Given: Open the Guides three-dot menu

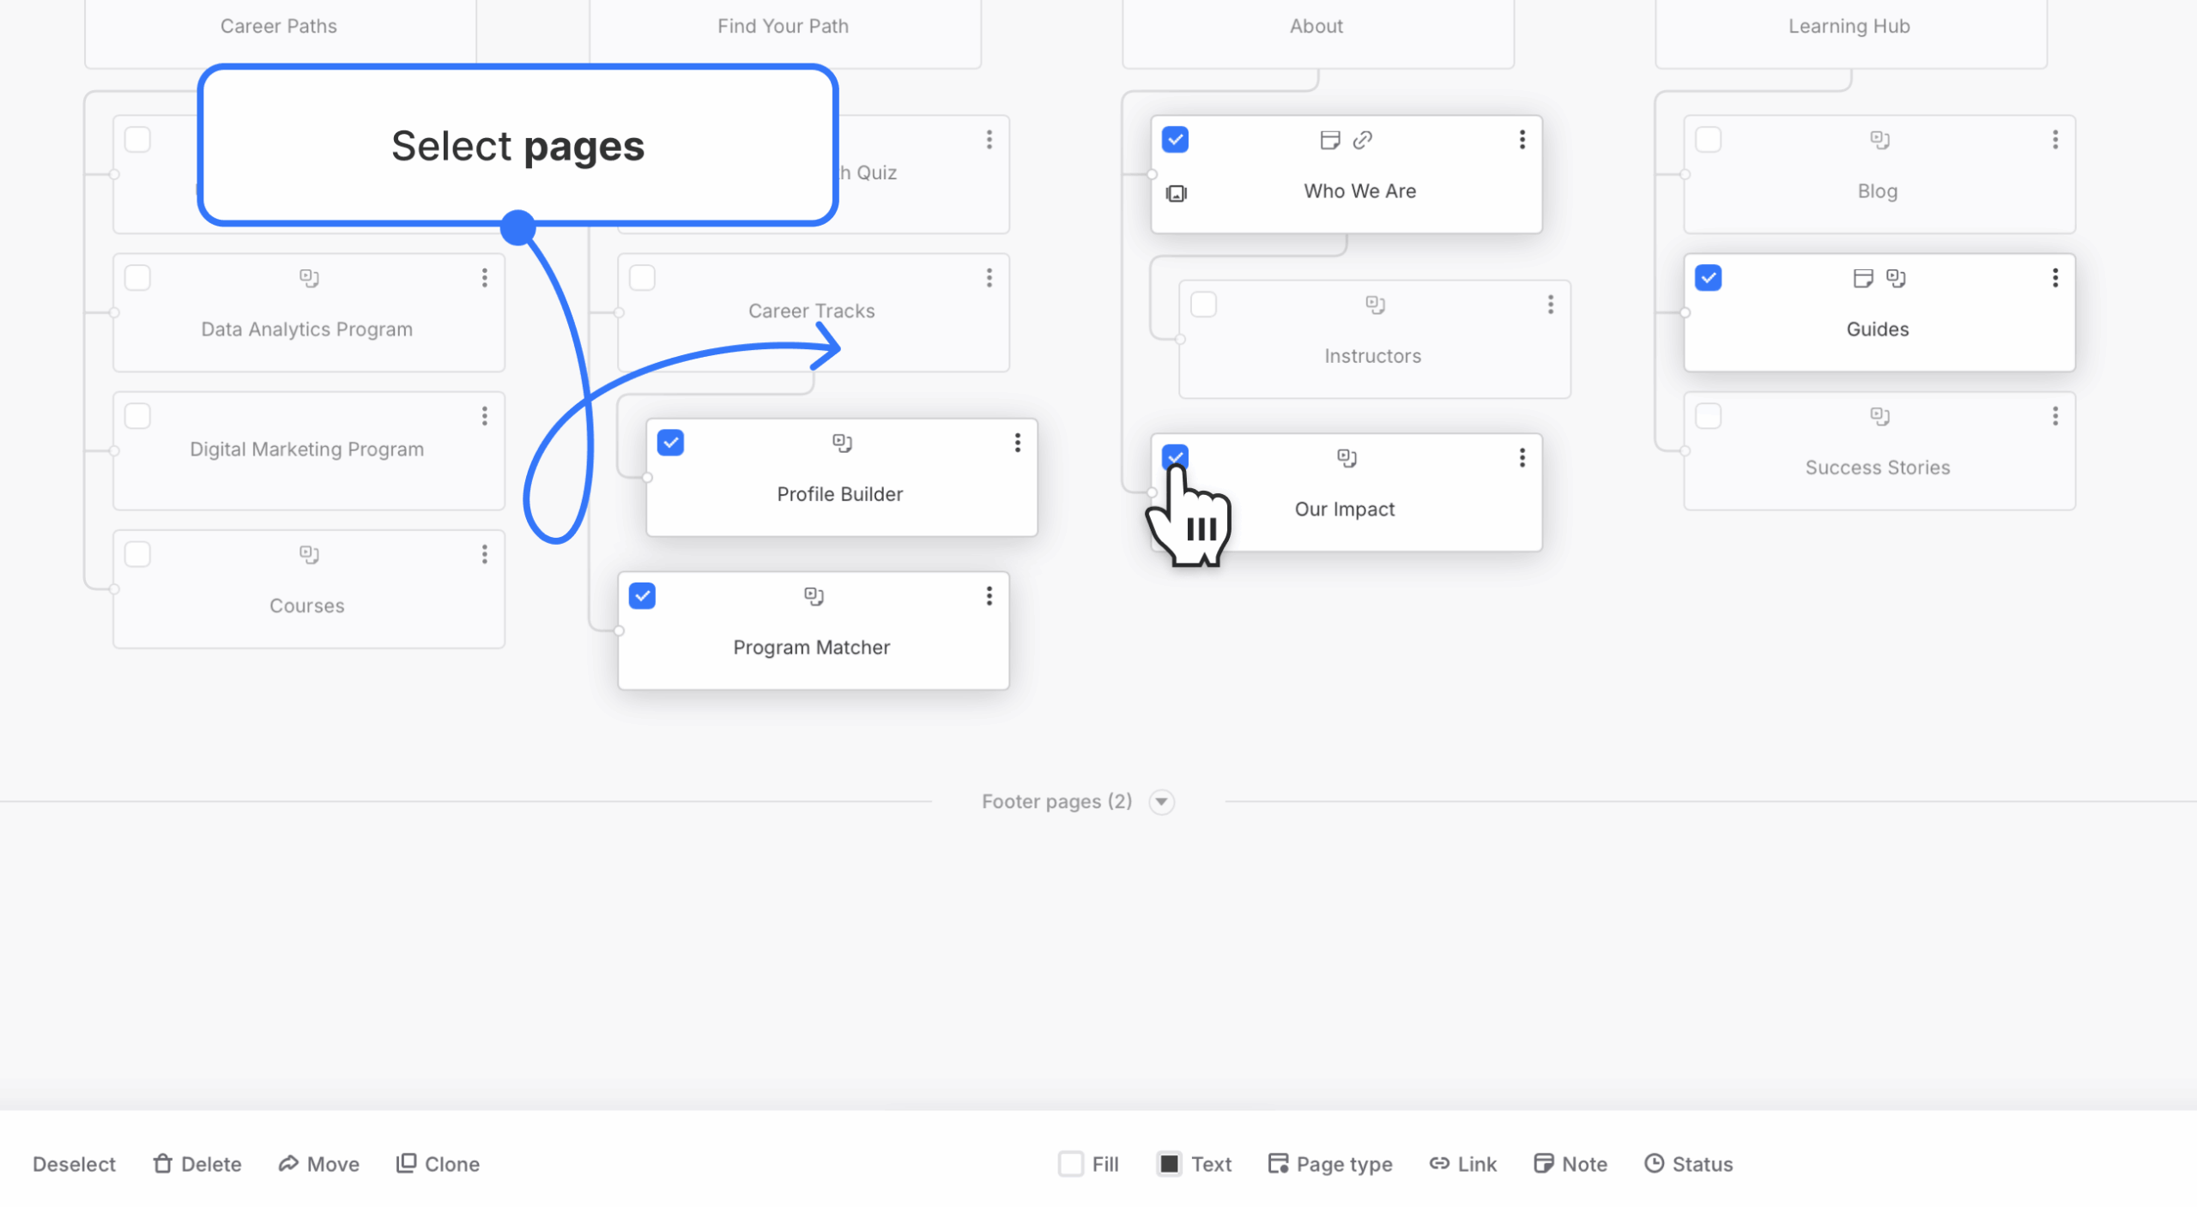Looking at the screenshot, I should [2055, 278].
